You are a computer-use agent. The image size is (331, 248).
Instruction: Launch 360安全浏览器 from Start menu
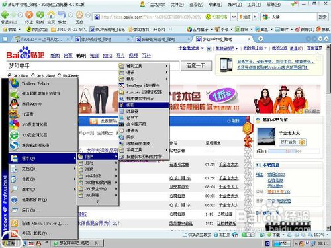(x=43, y=135)
